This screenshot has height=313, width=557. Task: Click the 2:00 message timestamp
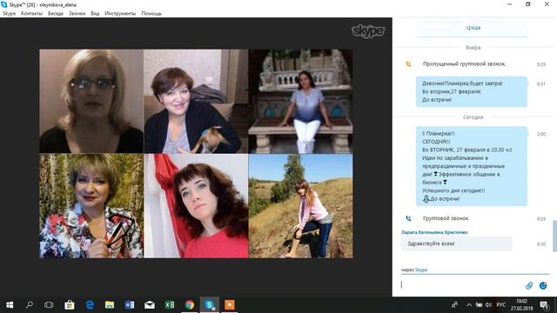click(x=541, y=134)
